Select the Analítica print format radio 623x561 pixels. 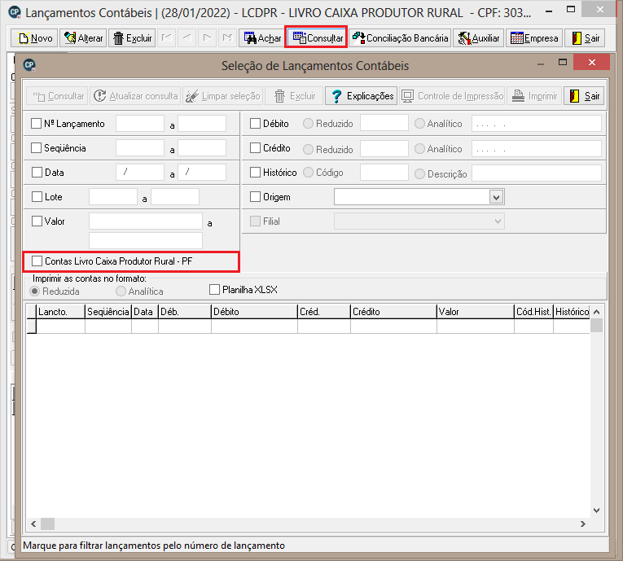[x=121, y=291]
